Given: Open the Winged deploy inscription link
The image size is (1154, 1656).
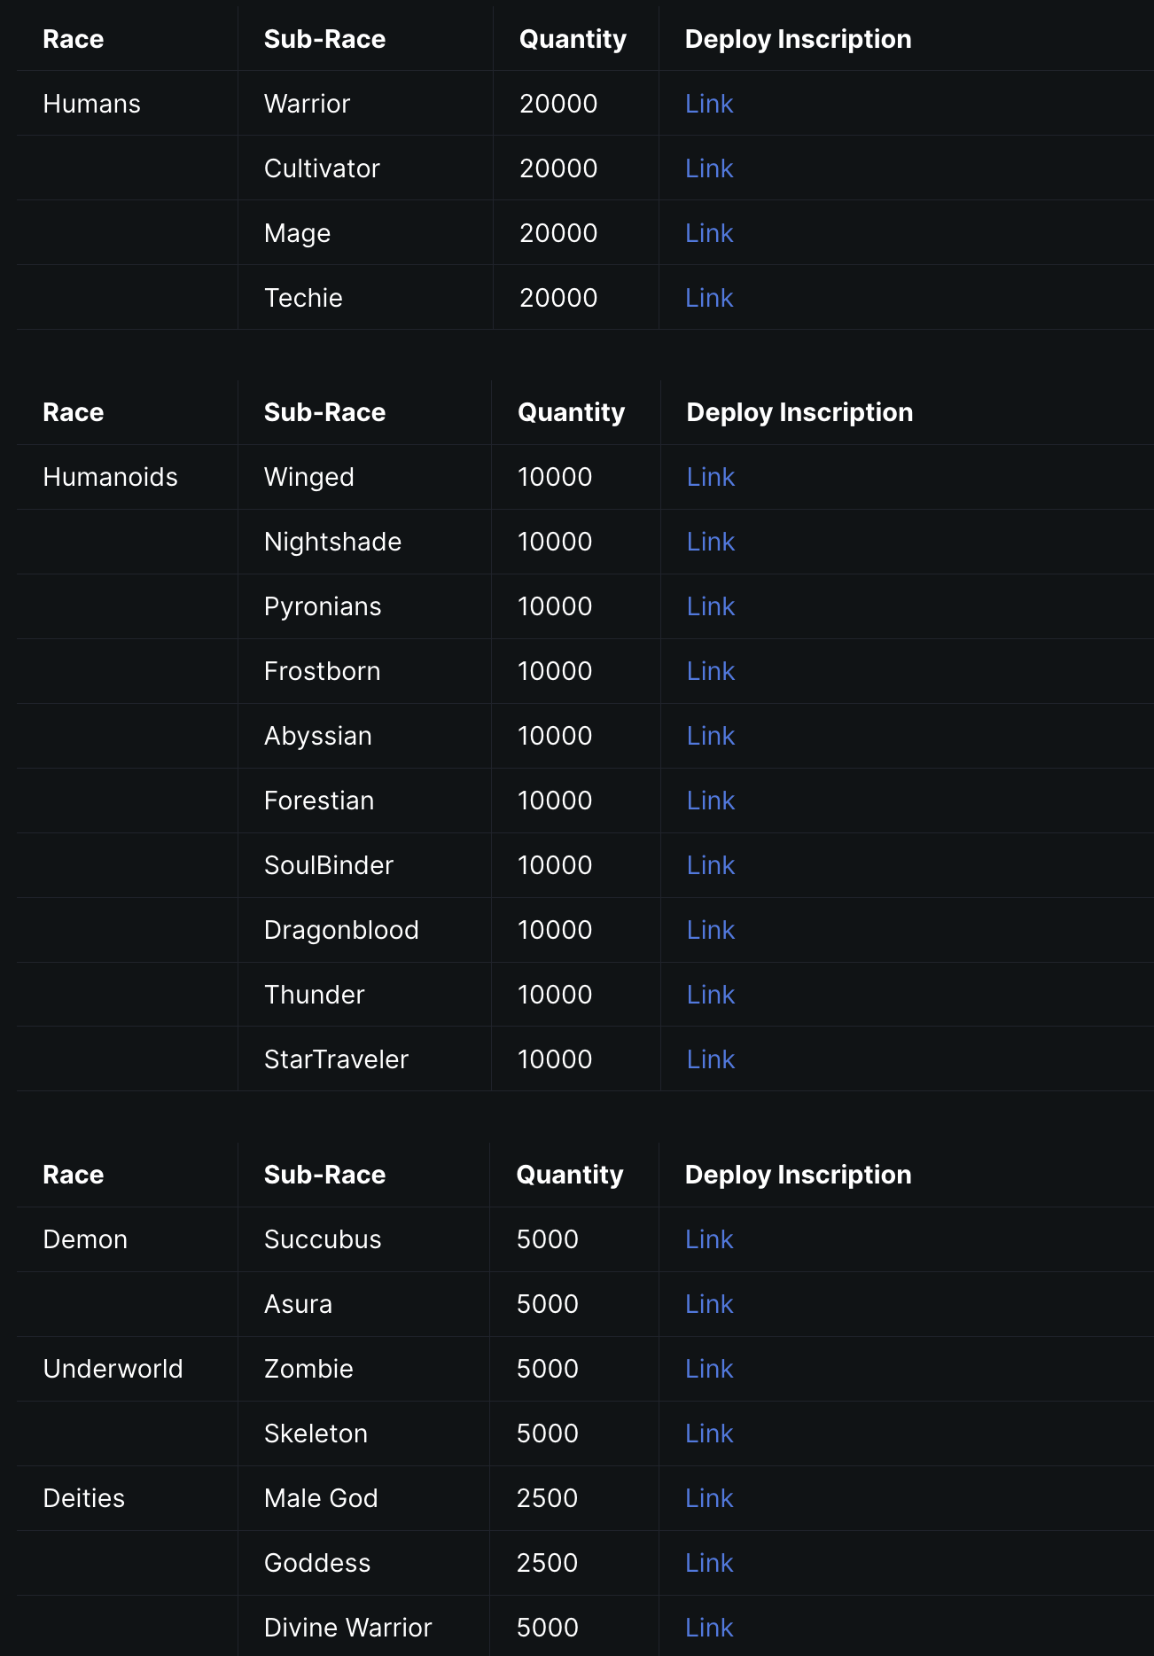Looking at the screenshot, I should pyautogui.click(x=711, y=477).
